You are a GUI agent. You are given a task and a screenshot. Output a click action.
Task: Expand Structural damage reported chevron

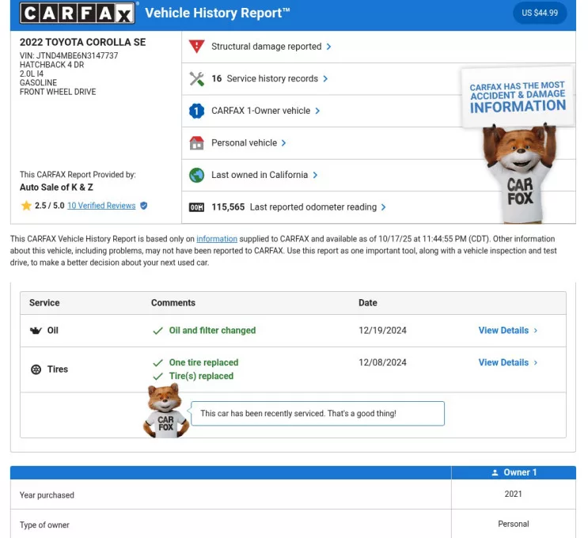click(328, 47)
